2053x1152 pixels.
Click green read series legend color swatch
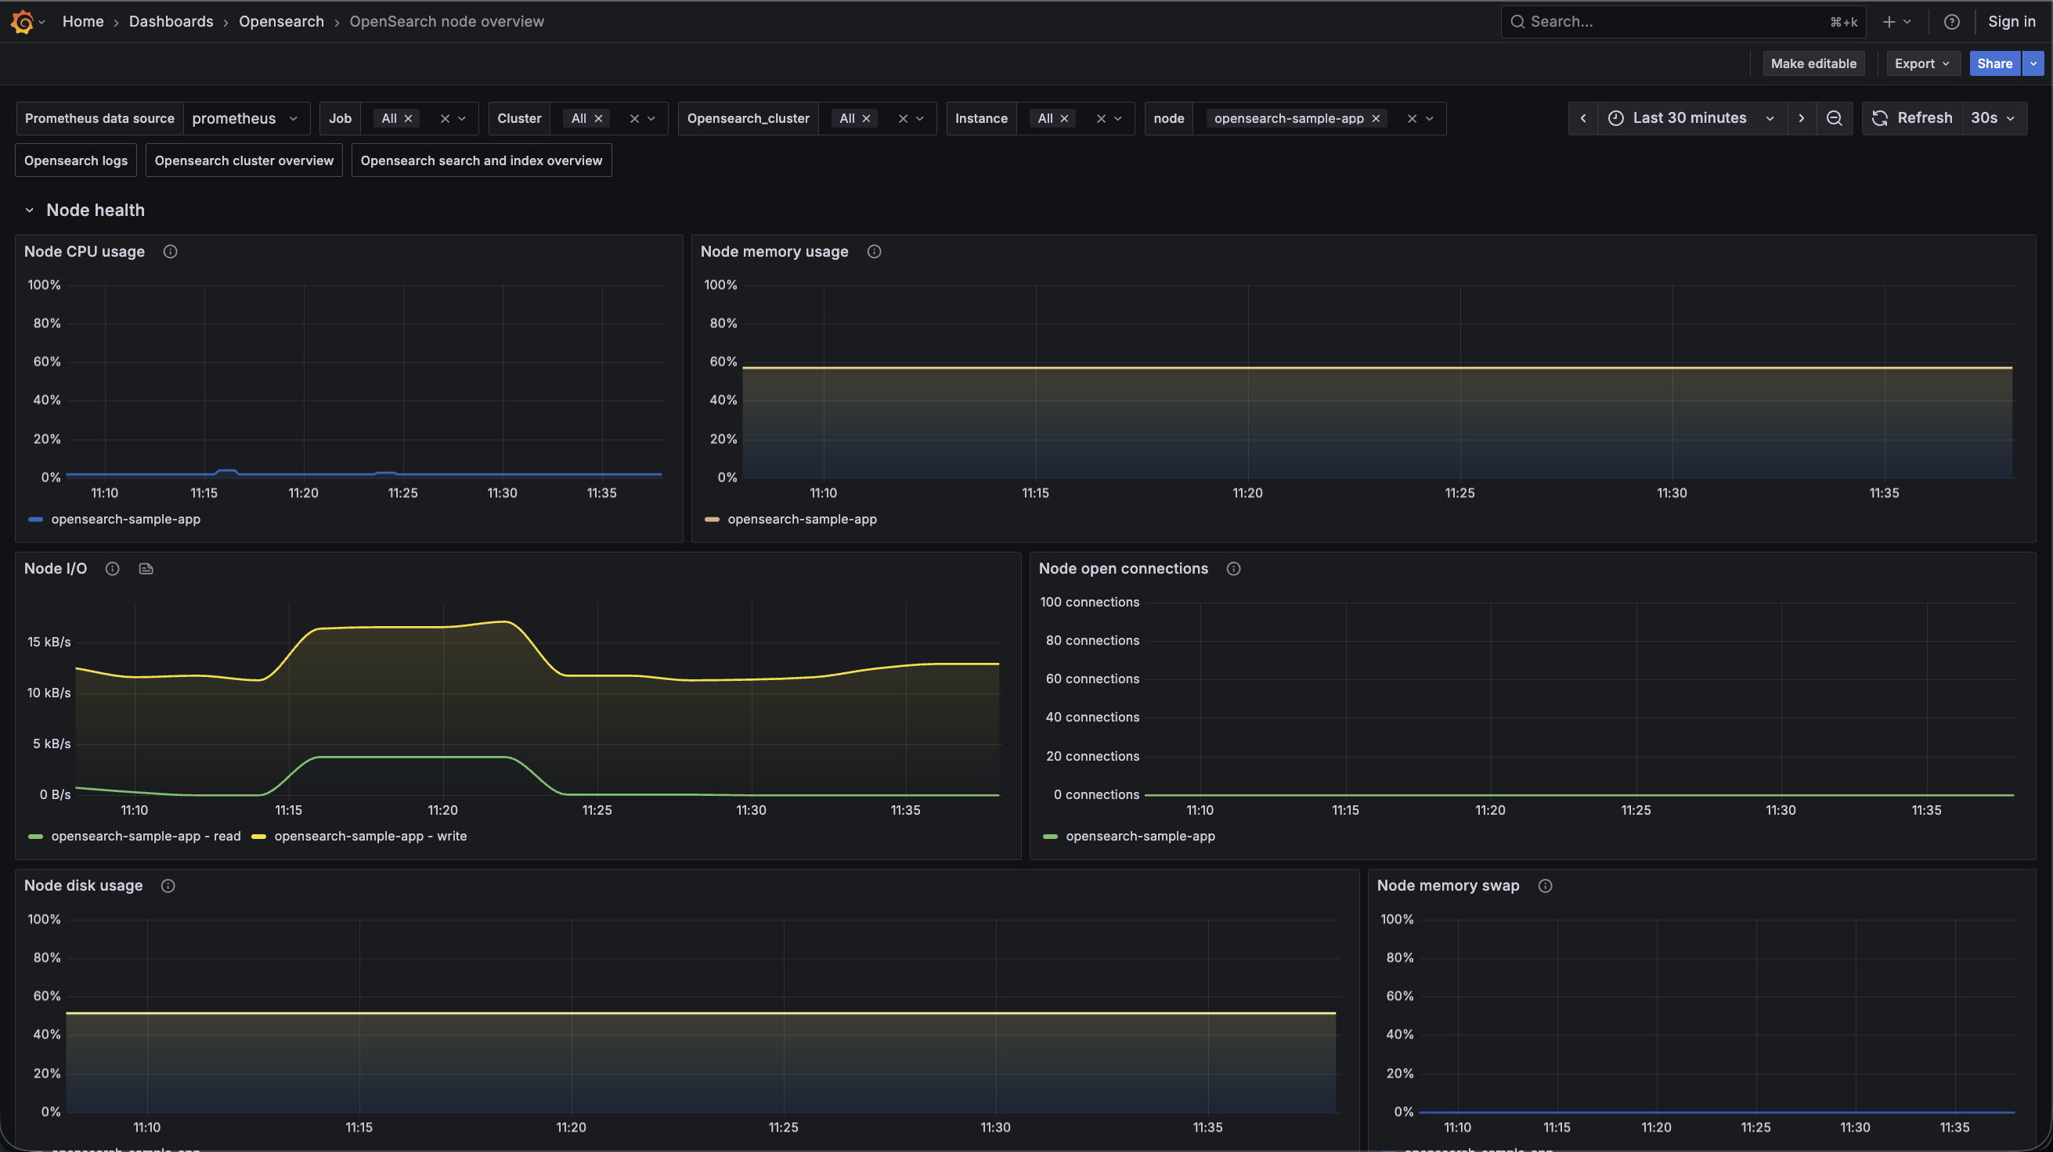pos(35,837)
